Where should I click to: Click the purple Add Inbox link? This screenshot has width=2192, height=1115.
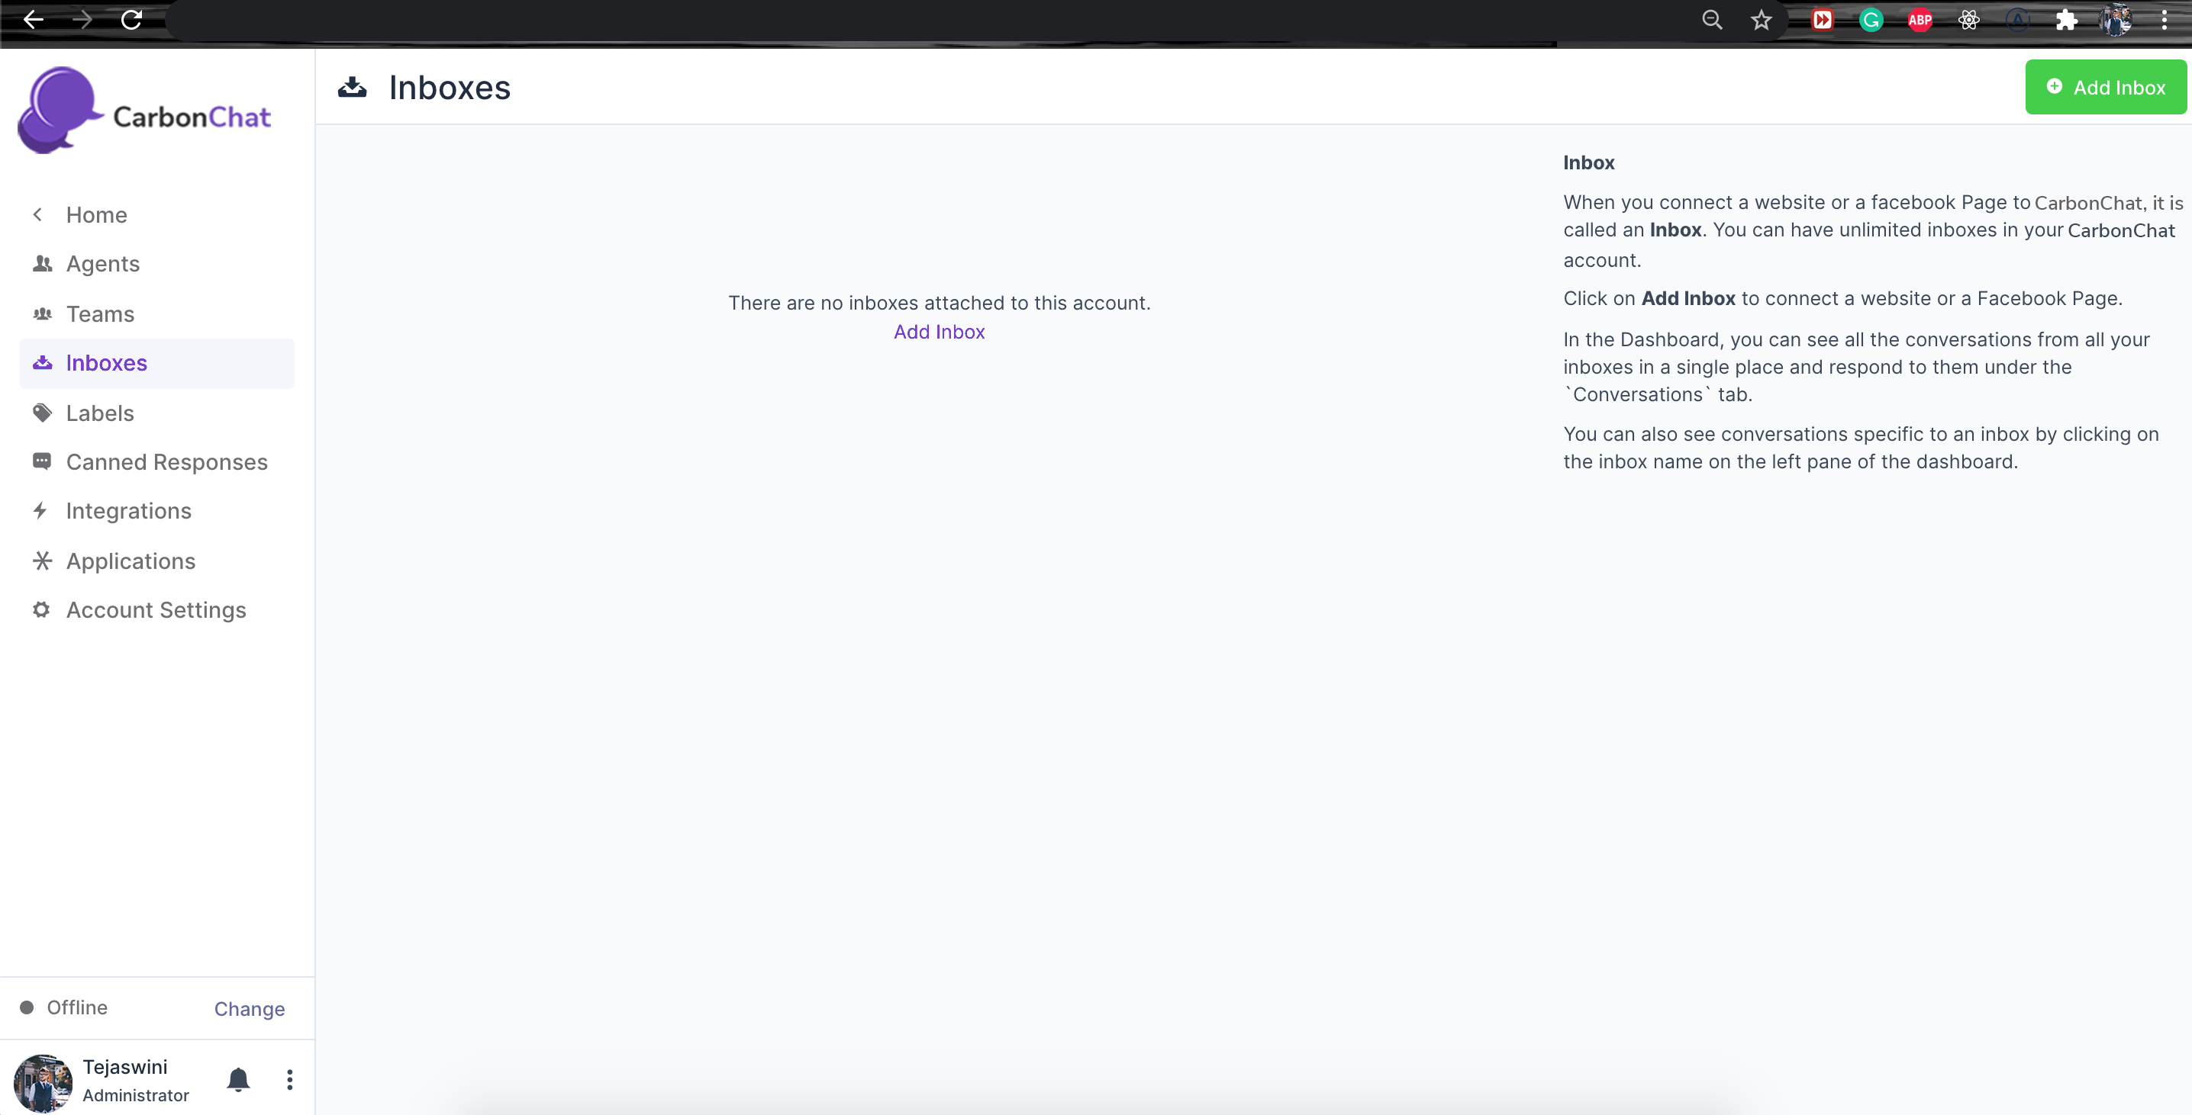coord(939,332)
